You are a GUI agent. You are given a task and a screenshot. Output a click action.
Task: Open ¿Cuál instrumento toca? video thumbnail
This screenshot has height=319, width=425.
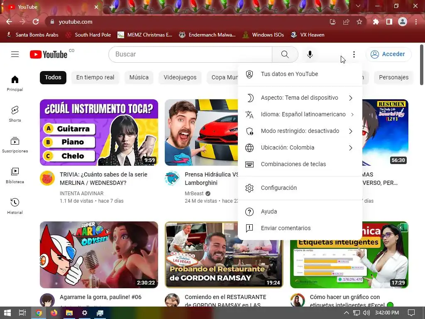tap(99, 133)
